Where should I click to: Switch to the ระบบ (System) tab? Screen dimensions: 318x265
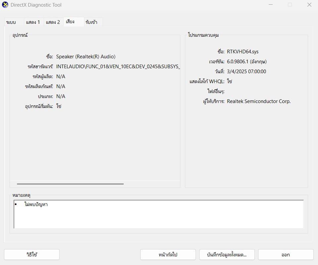click(x=11, y=22)
